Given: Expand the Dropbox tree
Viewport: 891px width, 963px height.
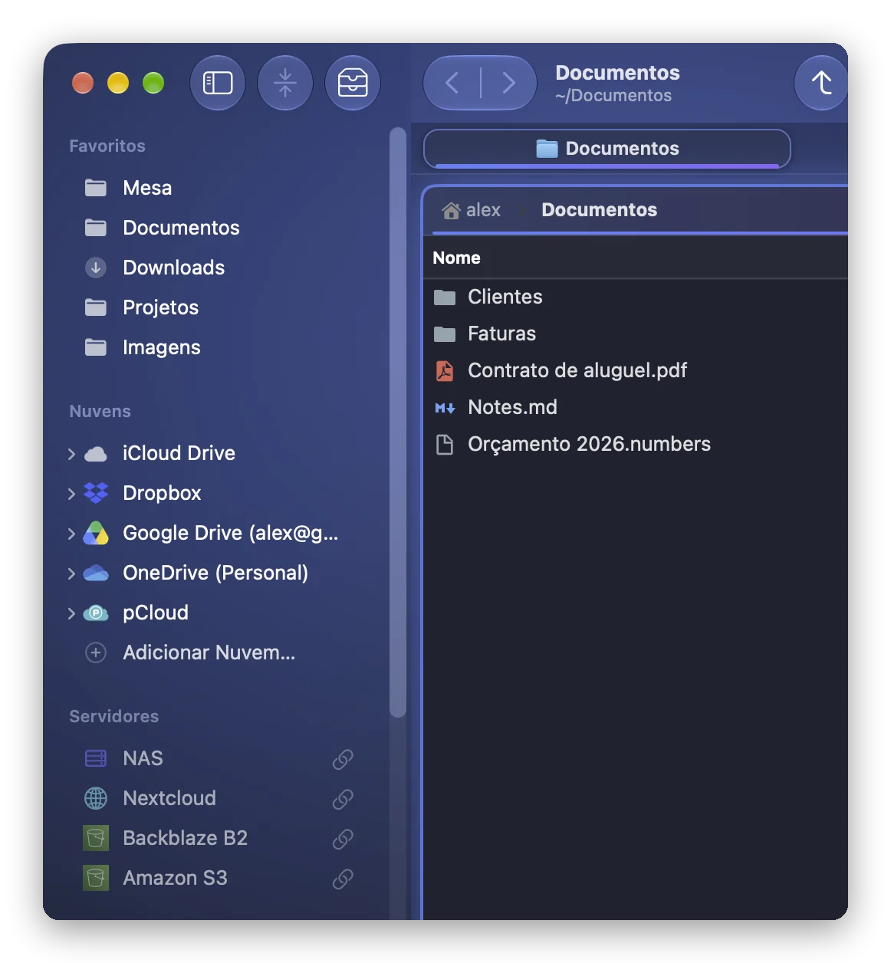Looking at the screenshot, I should tap(71, 494).
